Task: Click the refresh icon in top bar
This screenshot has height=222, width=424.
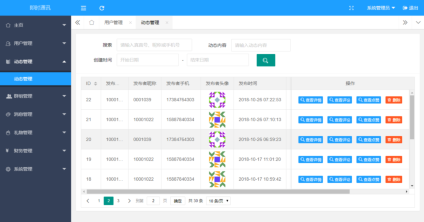Action: tap(102, 8)
